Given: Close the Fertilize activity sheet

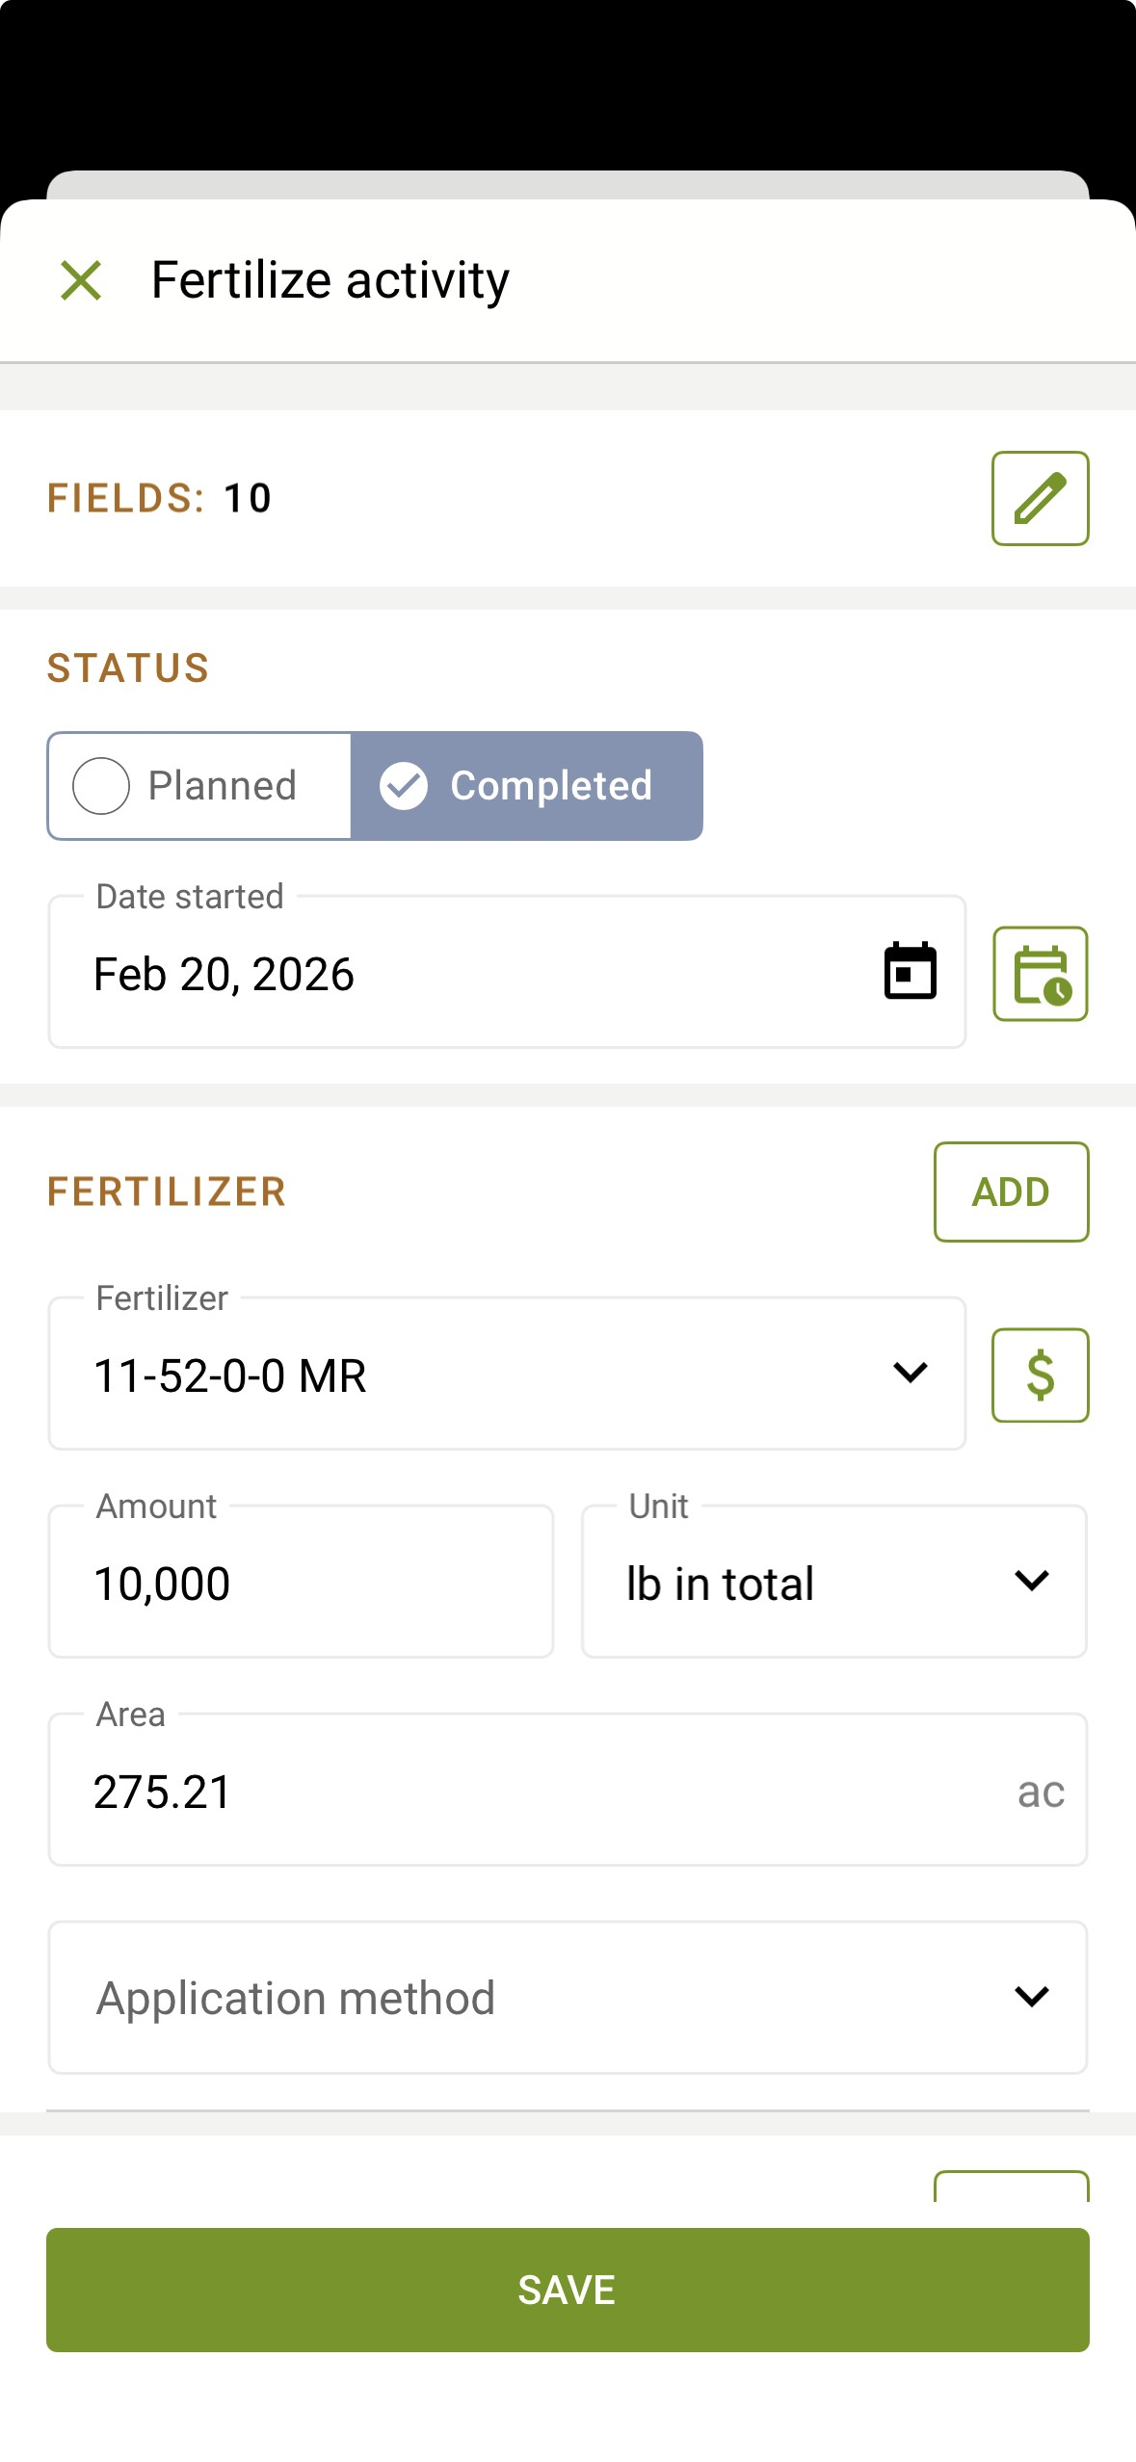Looking at the screenshot, I should (x=81, y=281).
